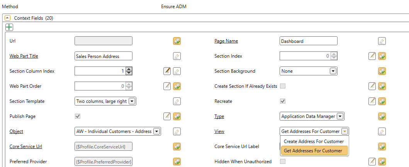
Task: Click the eraser icon for Hidden When Unauthorized
Action: [x=382, y=162]
